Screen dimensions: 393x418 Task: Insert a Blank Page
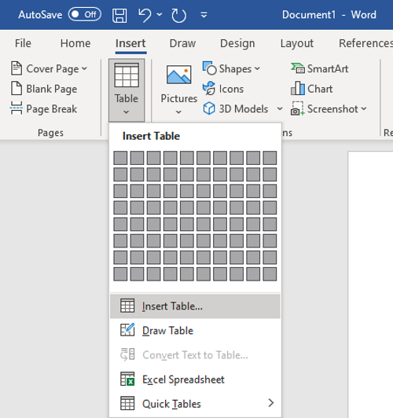coord(44,89)
